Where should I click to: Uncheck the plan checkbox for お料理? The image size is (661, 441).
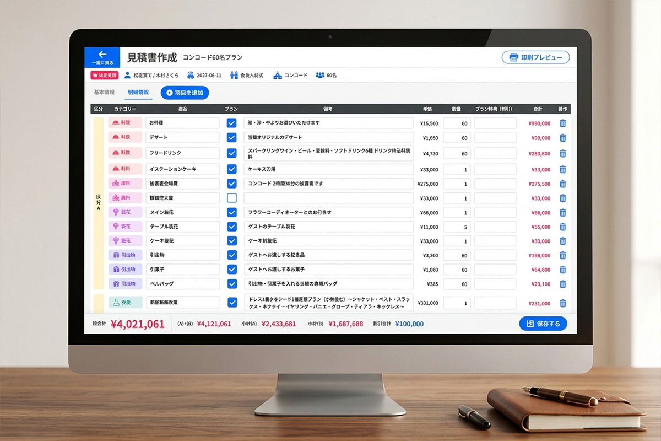coord(232,123)
